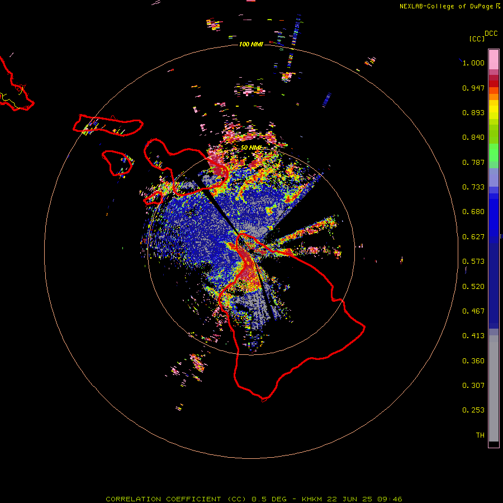Click the TH threshold label
The width and height of the screenshot is (503, 503).
pos(480,435)
